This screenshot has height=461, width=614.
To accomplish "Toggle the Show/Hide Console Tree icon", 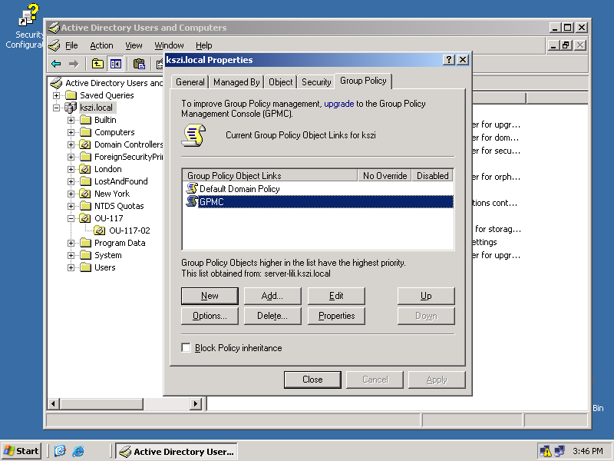I will [x=116, y=64].
